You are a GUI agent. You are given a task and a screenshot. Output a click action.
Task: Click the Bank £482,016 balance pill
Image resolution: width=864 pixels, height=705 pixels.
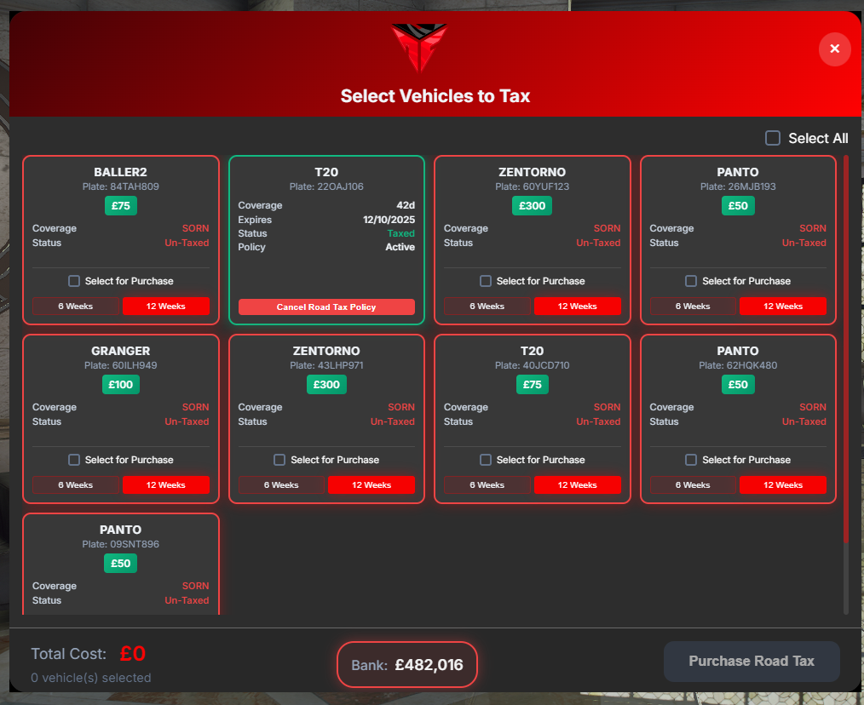[x=407, y=665]
